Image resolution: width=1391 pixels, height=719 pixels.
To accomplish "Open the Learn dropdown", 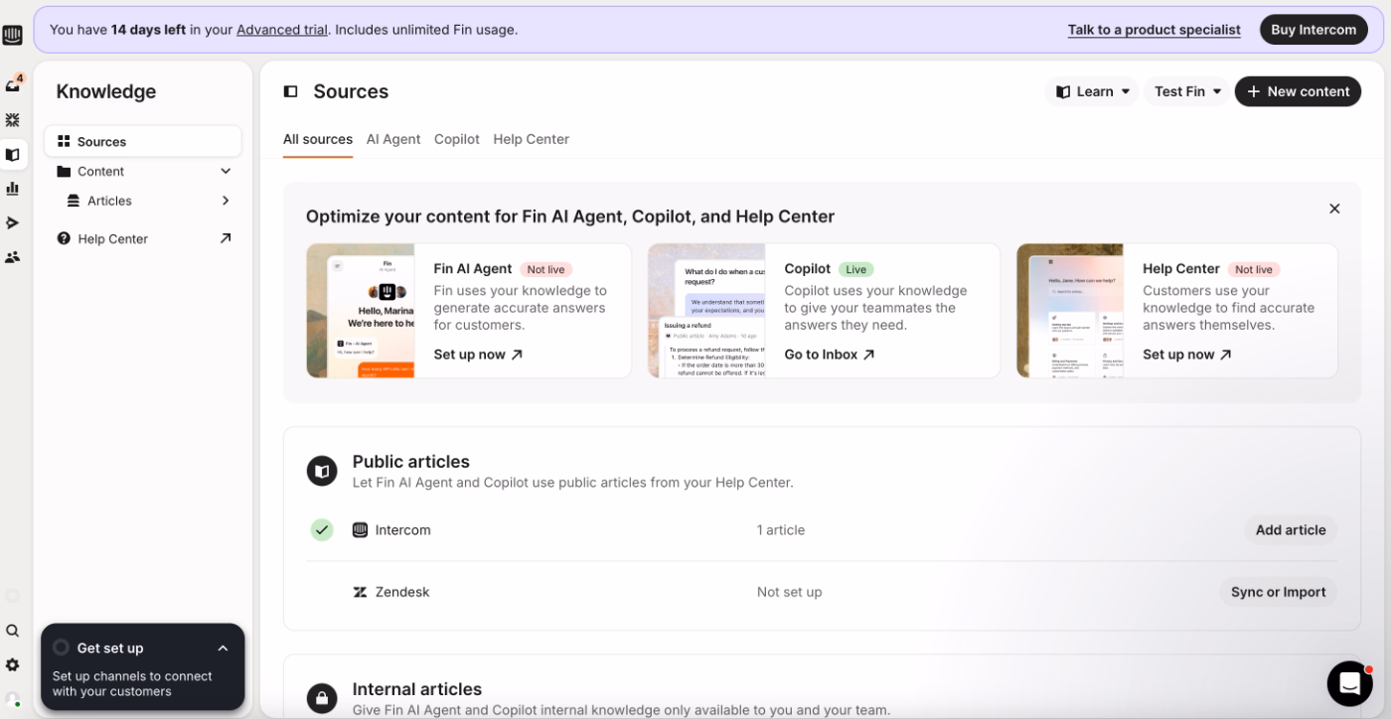I will click(1091, 91).
